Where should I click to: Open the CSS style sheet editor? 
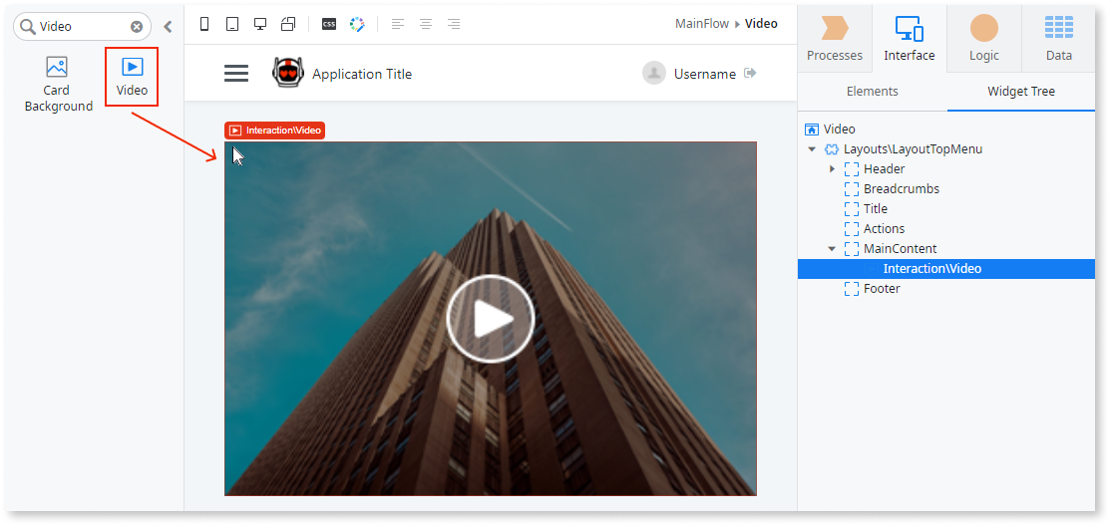click(x=329, y=24)
